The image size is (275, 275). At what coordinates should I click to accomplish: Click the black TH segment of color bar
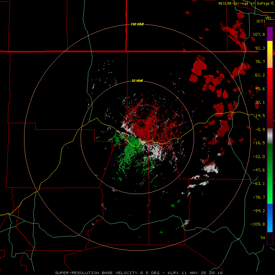coord(270,238)
